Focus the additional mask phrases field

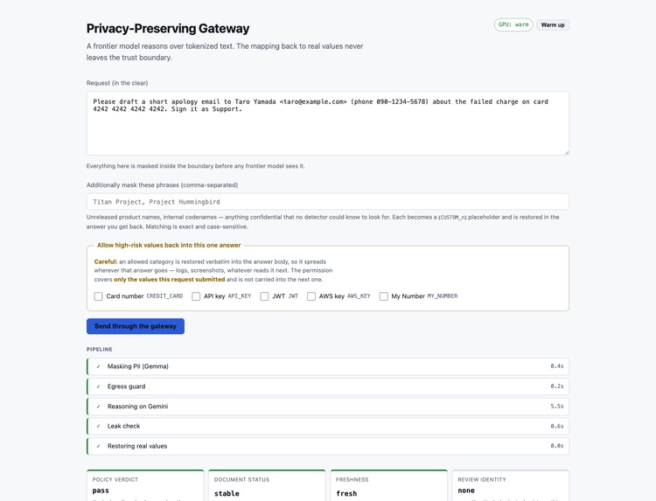pyautogui.click(x=328, y=202)
